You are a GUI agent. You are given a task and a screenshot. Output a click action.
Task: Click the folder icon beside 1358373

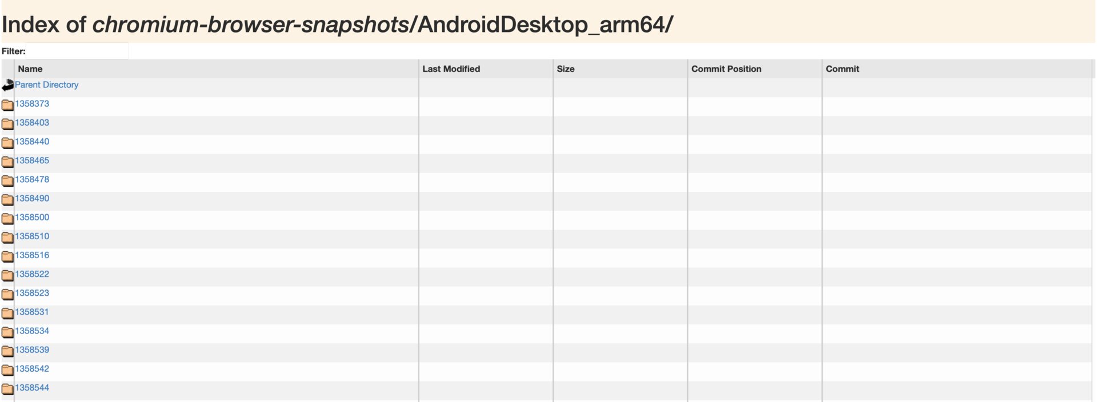tap(7, 105)
